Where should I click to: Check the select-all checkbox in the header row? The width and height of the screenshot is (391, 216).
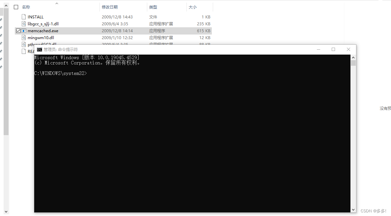click(x=16, y=7)
